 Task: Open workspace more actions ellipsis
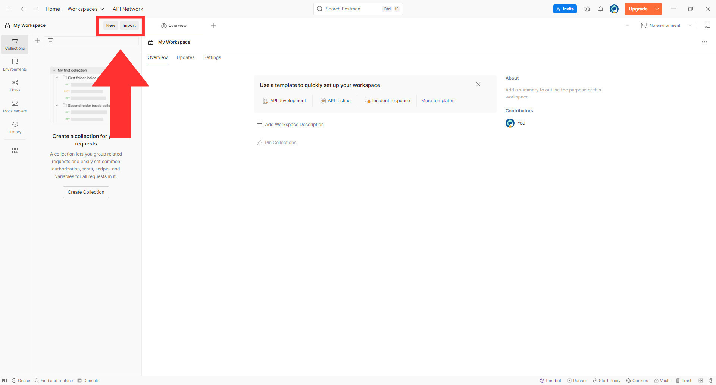tap(704, 42)
